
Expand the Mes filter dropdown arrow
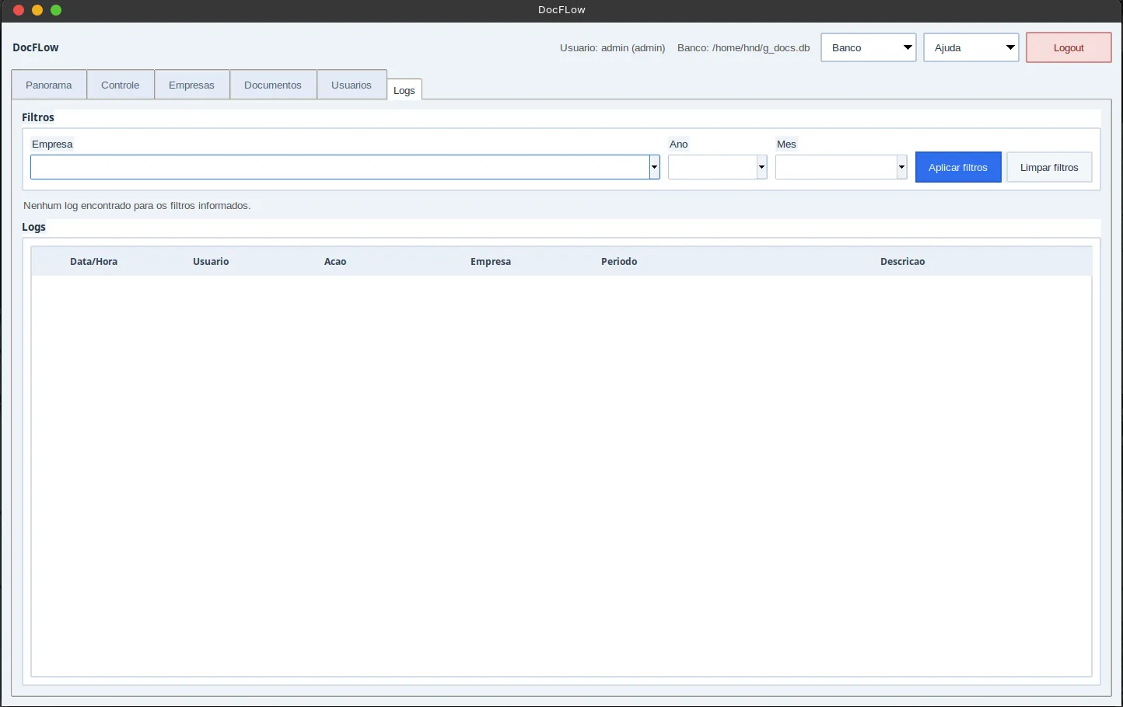pyautogui.click(x=901, y=167)
